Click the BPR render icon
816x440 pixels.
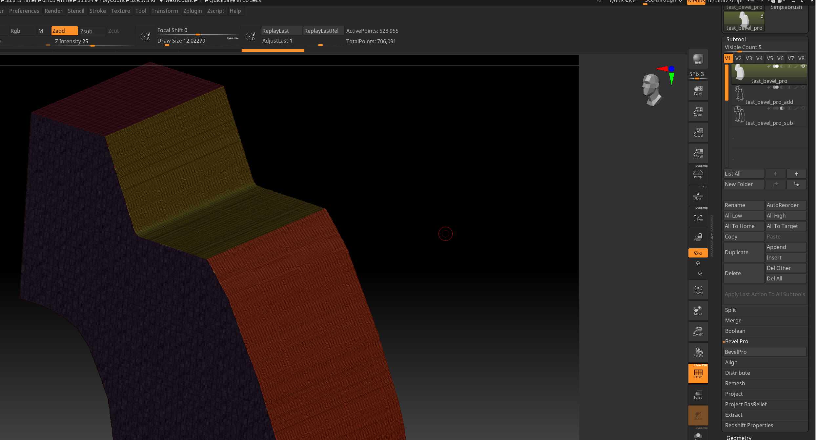[x=698, y=59]
